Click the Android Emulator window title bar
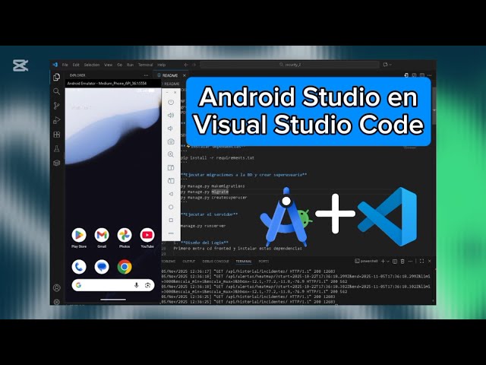The height and width of the screenshot is (365, 486). [x=113, y=84]
